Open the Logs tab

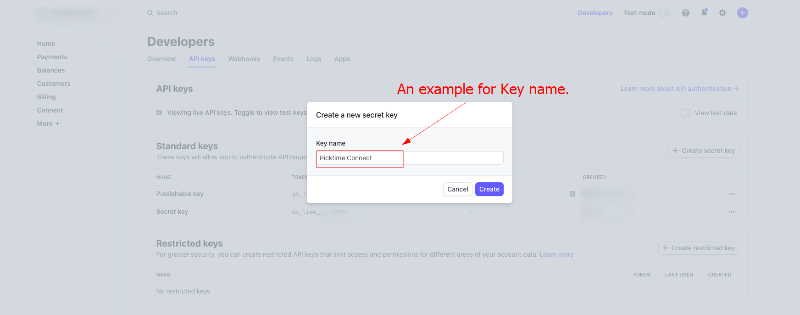[314, 59]
